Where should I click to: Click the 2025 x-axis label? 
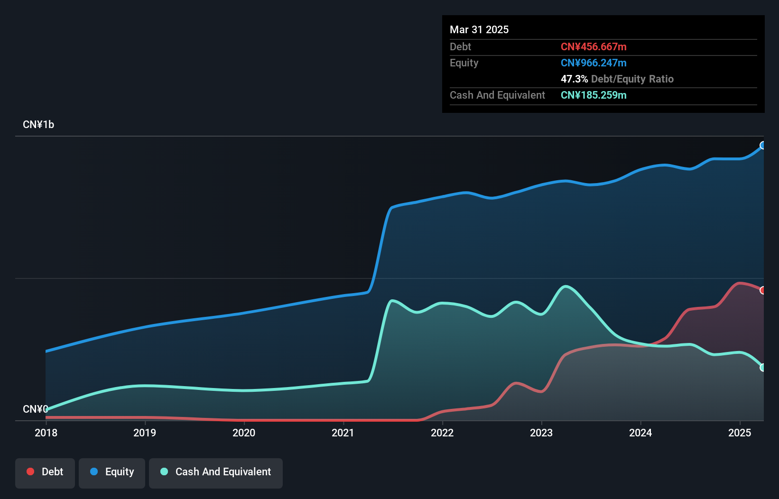[740, 433]
